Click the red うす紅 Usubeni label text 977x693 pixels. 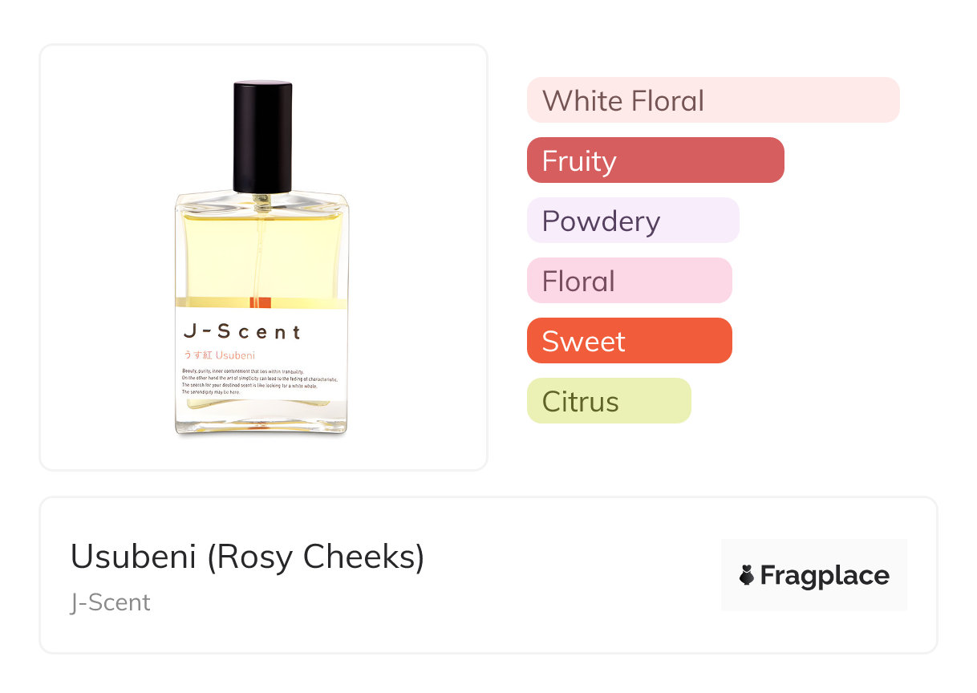coord(219,355)
